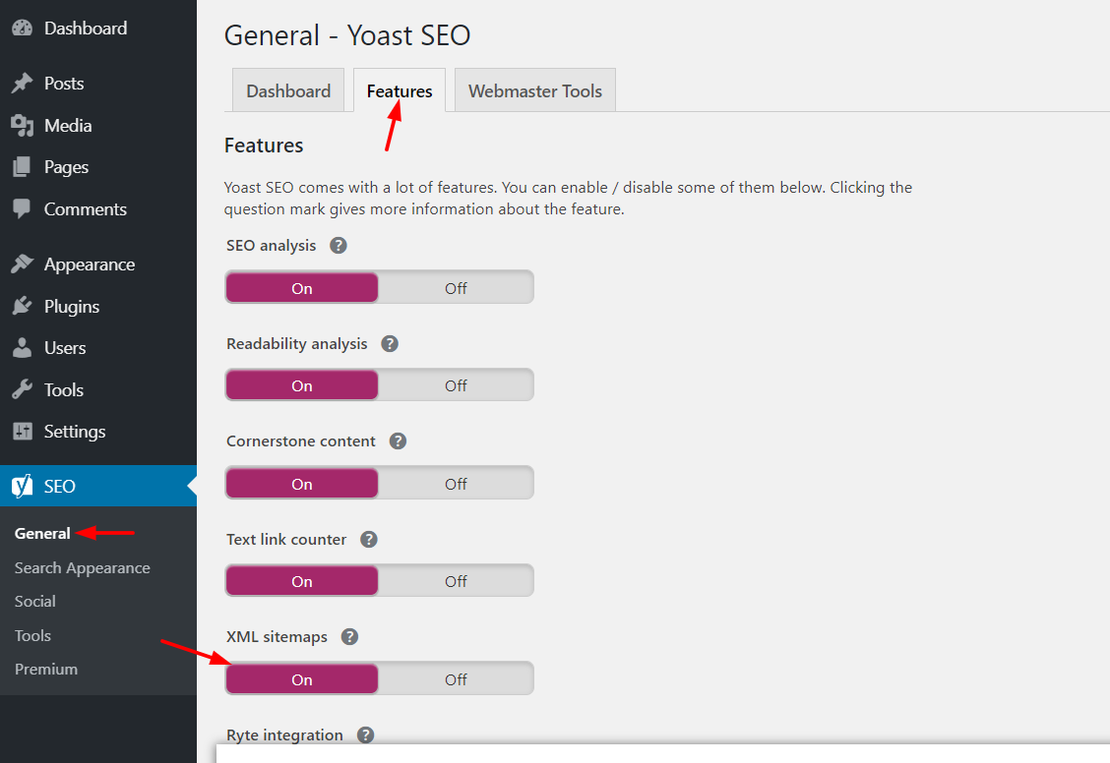Turn SEO analysis Off

coord(456,288)
